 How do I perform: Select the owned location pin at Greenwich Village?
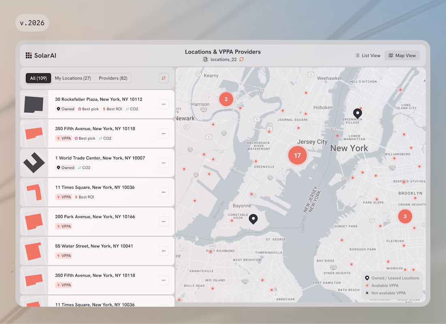coord(358,113)
